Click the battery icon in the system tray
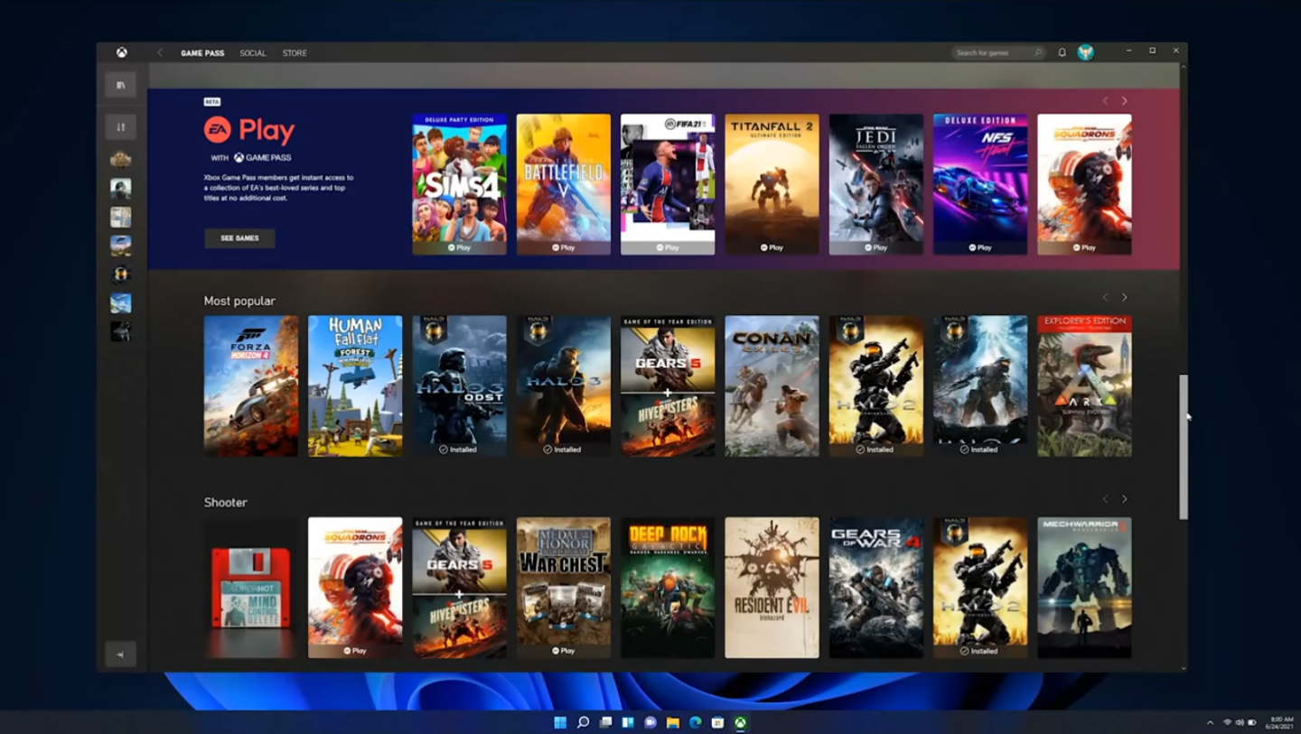 click(x=1252, y=722)
